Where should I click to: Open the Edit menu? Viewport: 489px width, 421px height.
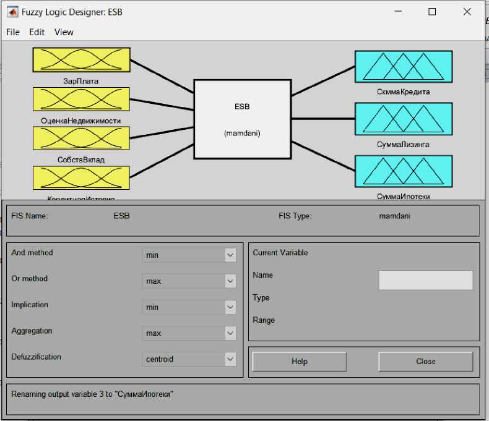point(37,32)
